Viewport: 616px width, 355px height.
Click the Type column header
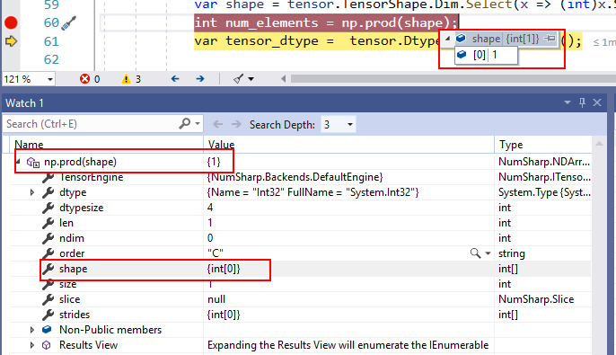(x=543, y=145)
